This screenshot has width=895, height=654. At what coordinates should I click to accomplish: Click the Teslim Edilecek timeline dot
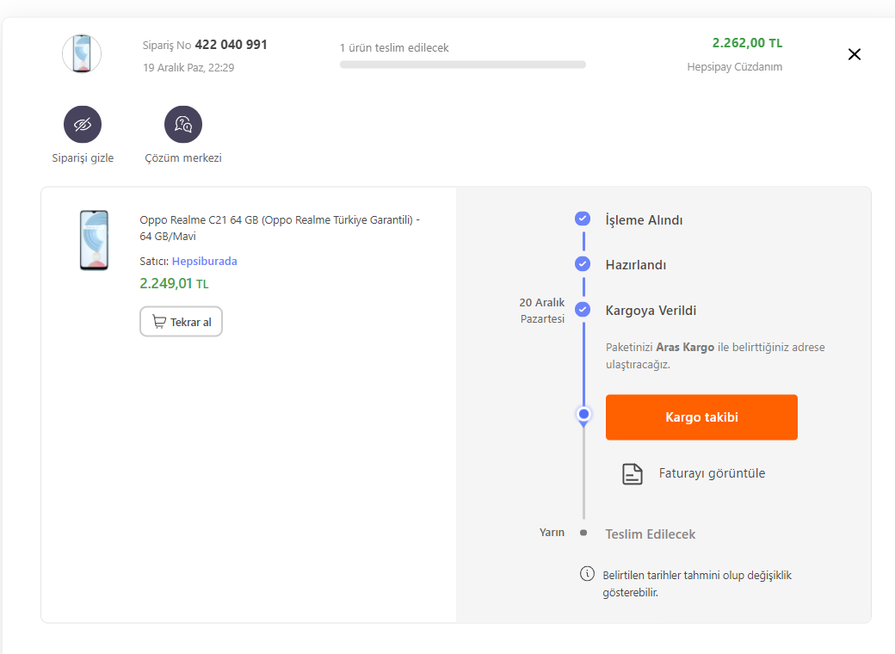point(583,534)
